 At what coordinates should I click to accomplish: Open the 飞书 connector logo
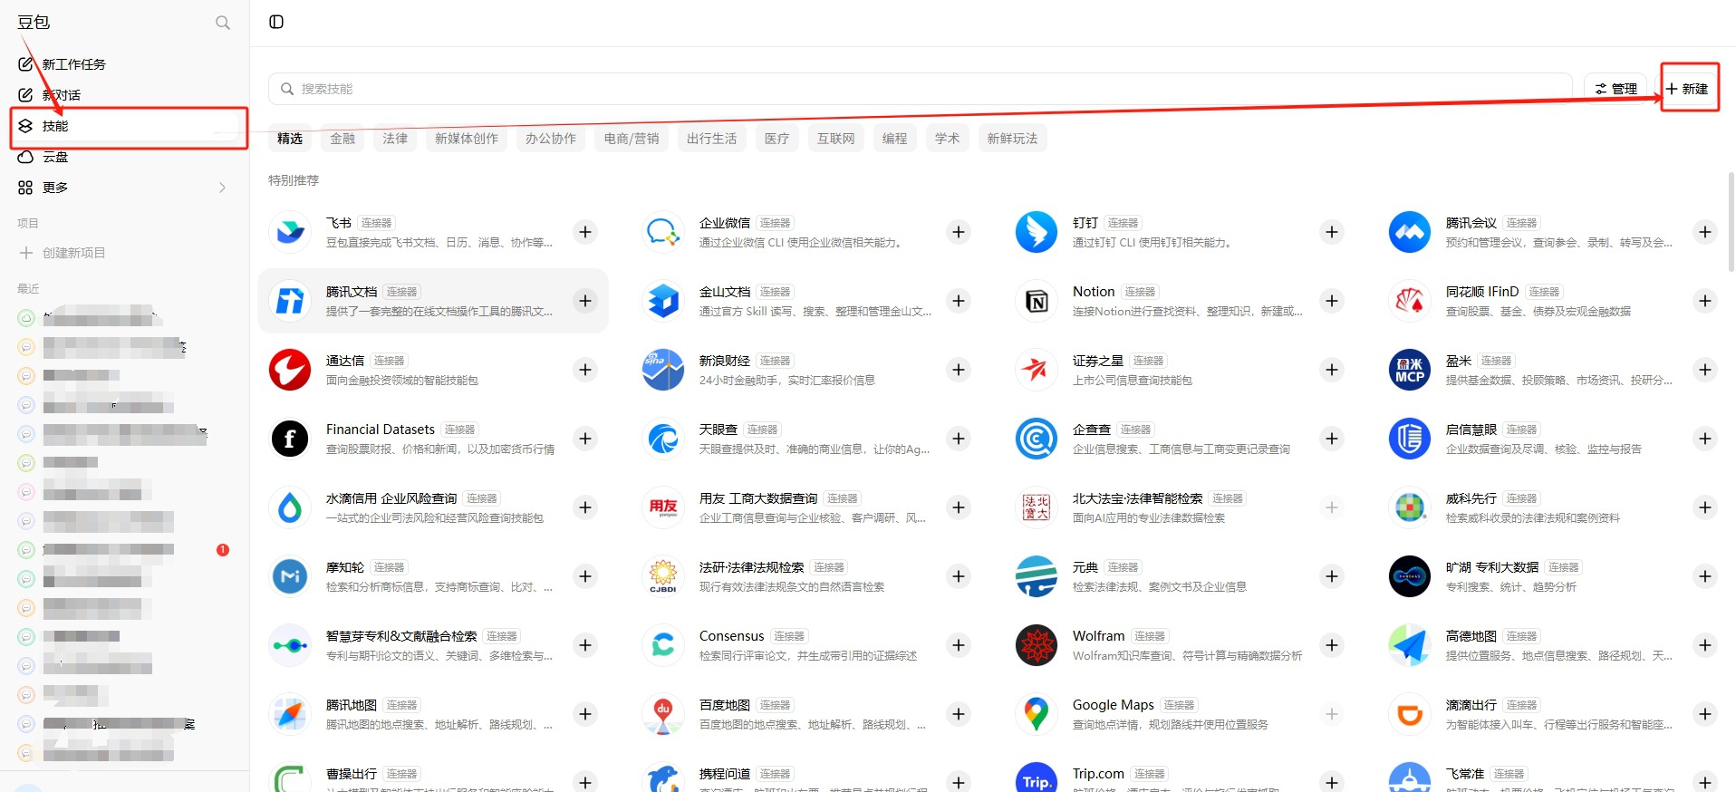(x=290, y=232)
